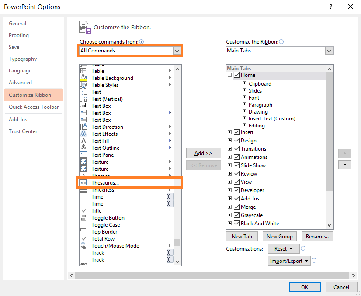Open the Import/Export dropdown button
Viewport: 361px width, 296px height.
coord(289,261)
